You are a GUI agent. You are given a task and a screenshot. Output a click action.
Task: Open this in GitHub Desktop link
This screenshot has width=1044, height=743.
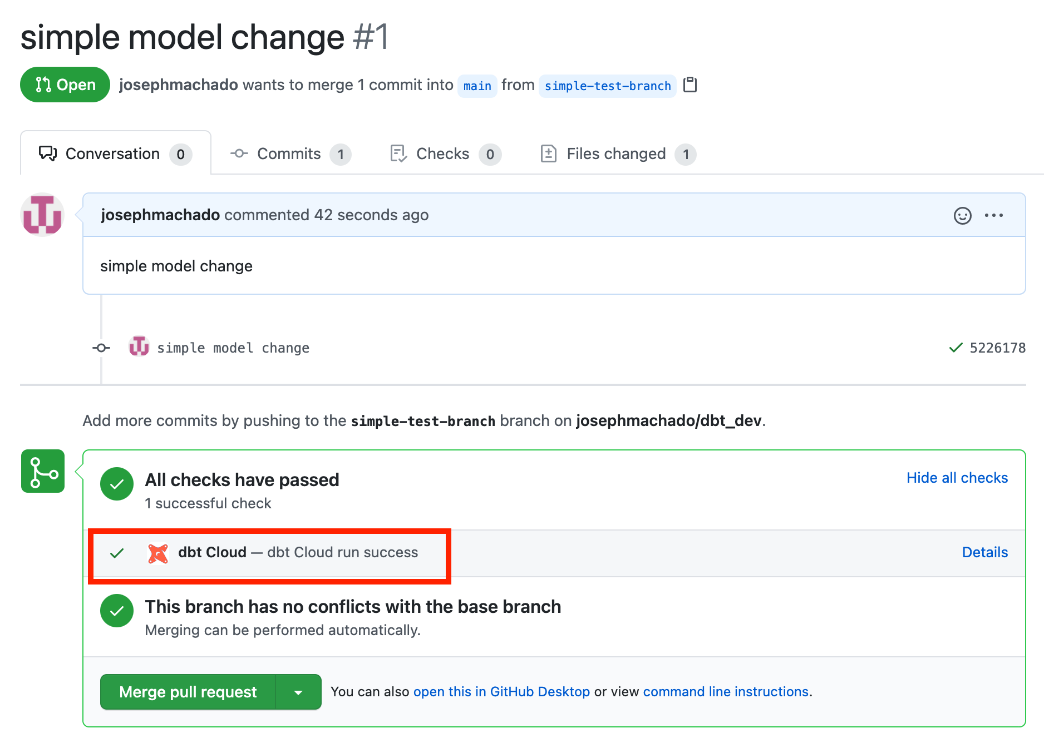[x=501, y=692]
